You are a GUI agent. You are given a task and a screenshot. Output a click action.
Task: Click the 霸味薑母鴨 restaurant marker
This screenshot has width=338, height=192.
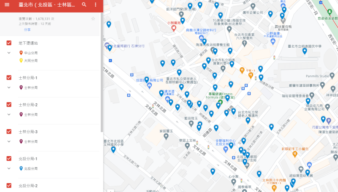coord(283,21)
